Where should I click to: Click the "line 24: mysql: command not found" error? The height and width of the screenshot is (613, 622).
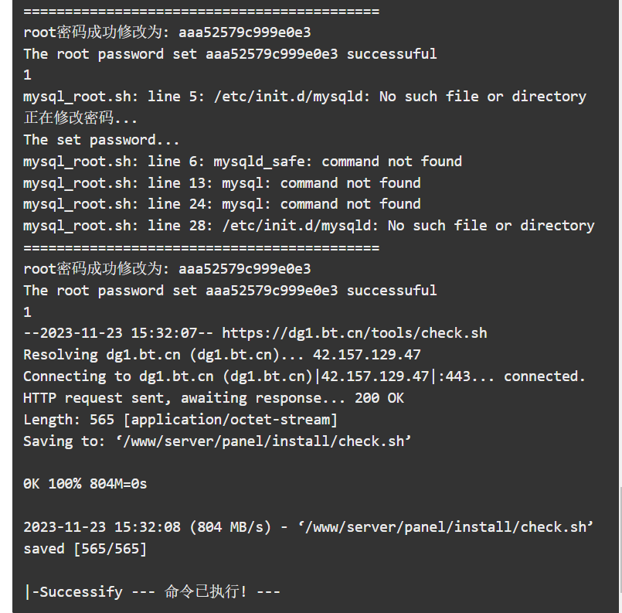pos(222,204)
